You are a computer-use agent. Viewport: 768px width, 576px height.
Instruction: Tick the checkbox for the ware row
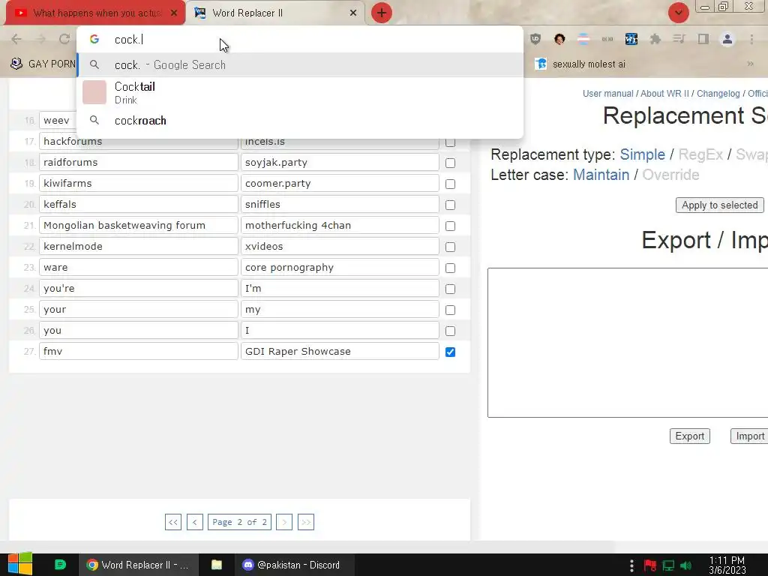point(450,268)
